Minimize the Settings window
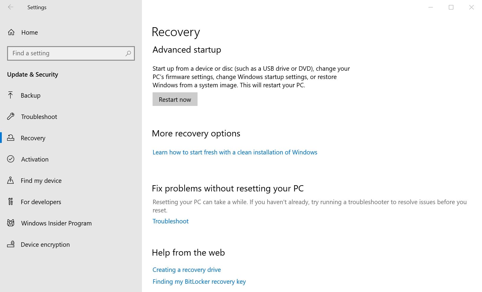The width and height of the screenshot is (482, 292). [431, 7]
